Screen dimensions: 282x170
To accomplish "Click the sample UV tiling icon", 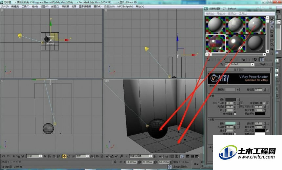I will pos(272,32).
